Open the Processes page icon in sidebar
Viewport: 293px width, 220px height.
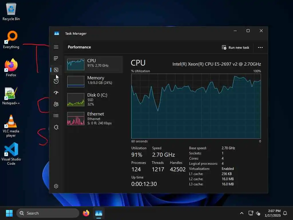pyautogui.click(x=56, y=58)
